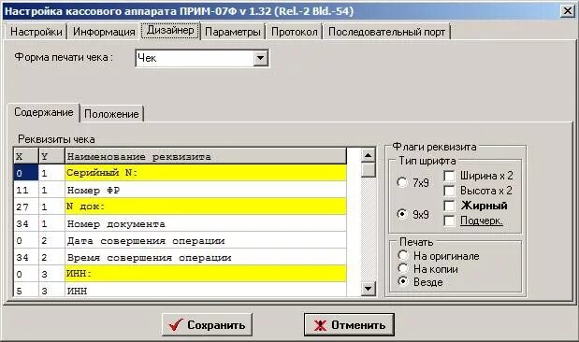Choose the На оригинале print option
Screen dimensions: 579x342
(x=403, y=255)
